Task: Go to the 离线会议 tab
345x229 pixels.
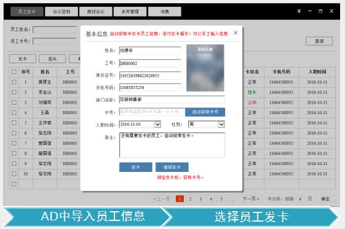Action: coord(96,12)
